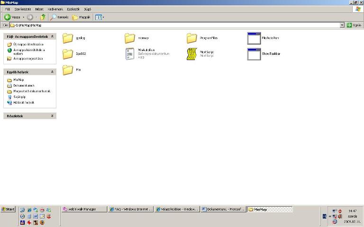The height and width of the screenshot is (227, 364).
Task: Collapse the Egyéb helyek panel
Action: (52, 72)
